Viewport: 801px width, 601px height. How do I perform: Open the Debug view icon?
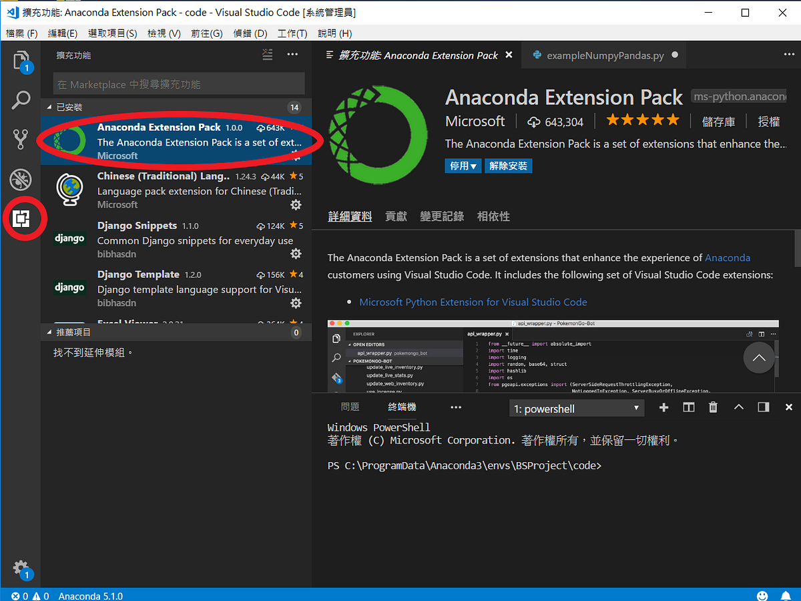point(20,179)
